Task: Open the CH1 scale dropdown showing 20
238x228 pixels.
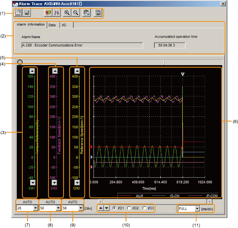Action: pyautogui.click(x=36, y=208)
